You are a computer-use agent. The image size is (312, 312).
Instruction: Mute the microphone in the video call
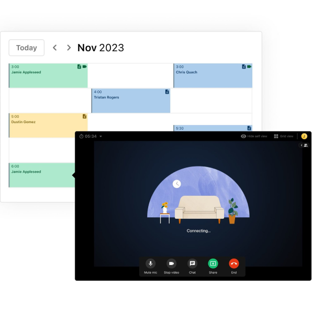(x=150, y=264)
